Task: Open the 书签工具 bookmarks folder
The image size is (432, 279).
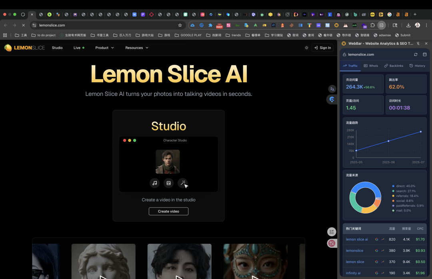Action: [100, 35]
